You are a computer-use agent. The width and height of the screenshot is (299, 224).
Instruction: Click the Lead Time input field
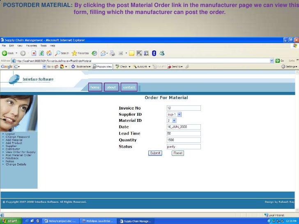184,133
